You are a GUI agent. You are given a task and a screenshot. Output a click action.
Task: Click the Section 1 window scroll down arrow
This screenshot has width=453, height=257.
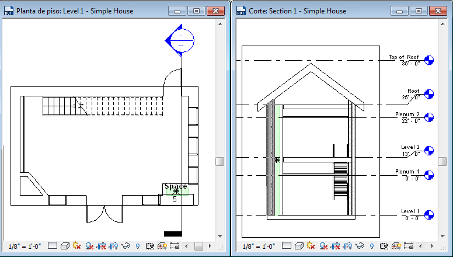pos(442,236)
